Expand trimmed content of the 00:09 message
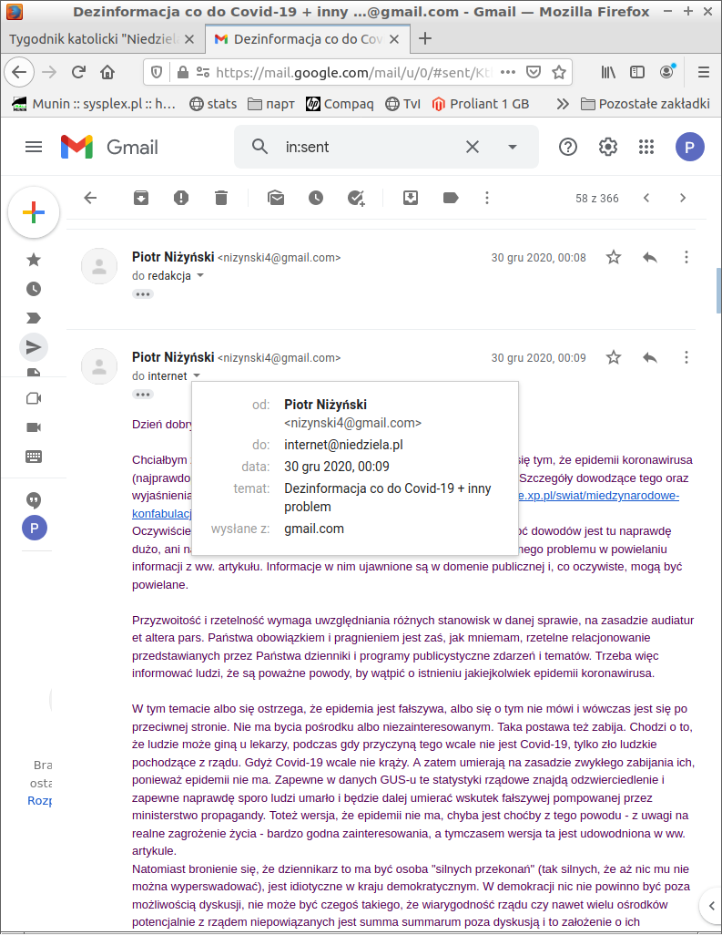This screenshot has width=722, height=935. 143,395
